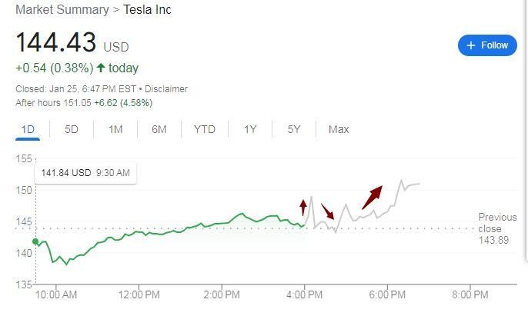528x316 pixels.
Task: Open the 6M chart range
Action: click(x=159, y=129)
